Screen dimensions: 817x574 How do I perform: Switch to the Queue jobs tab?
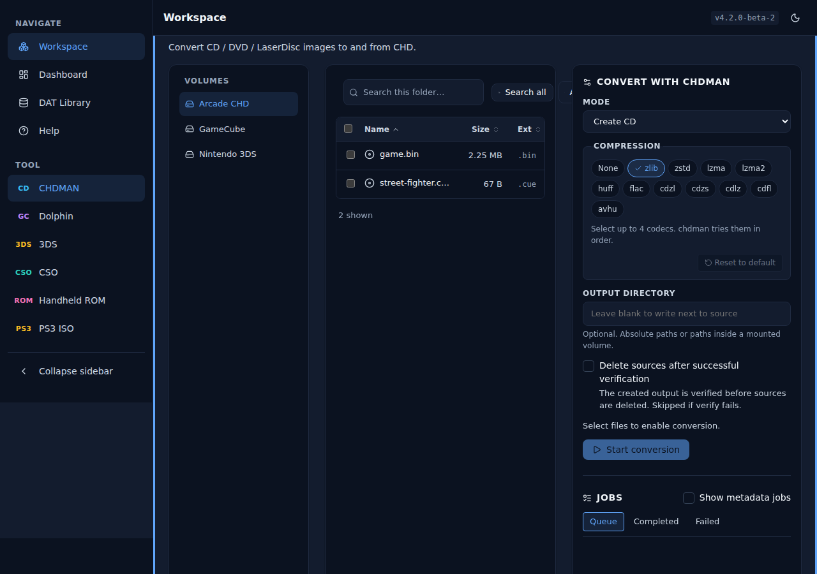pos(603,522)
